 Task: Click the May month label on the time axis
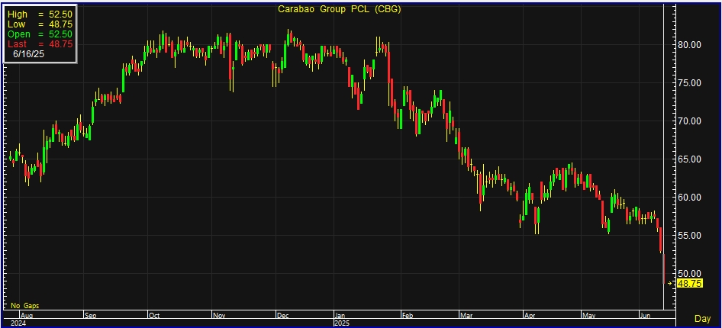589,316
